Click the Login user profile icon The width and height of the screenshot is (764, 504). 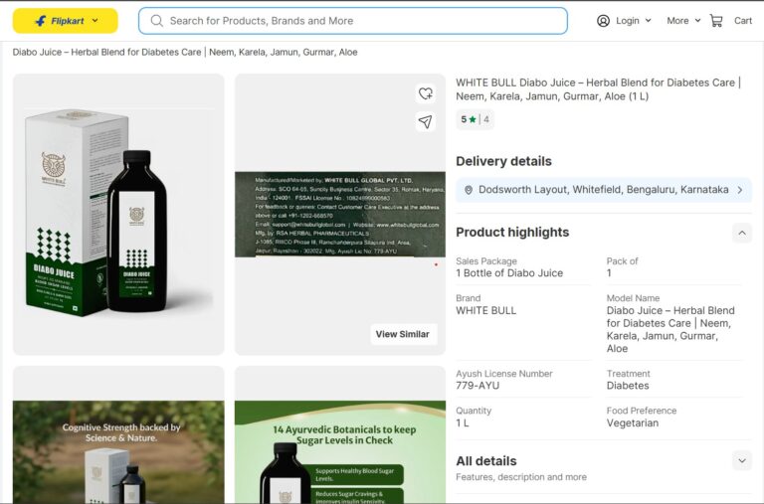point(603,21)
